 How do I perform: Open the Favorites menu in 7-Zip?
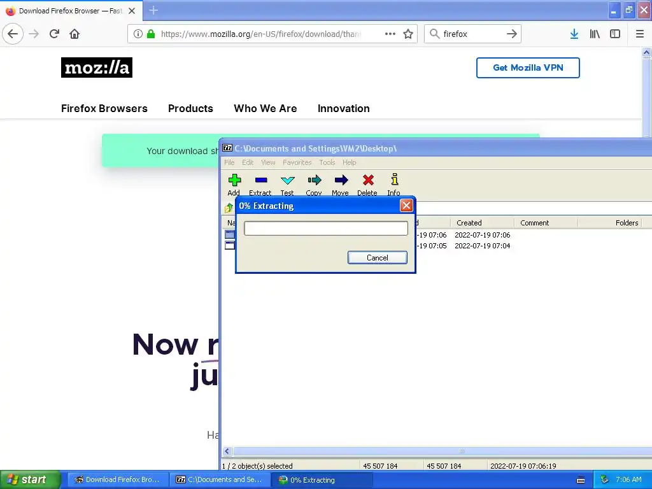pos(297,162)
